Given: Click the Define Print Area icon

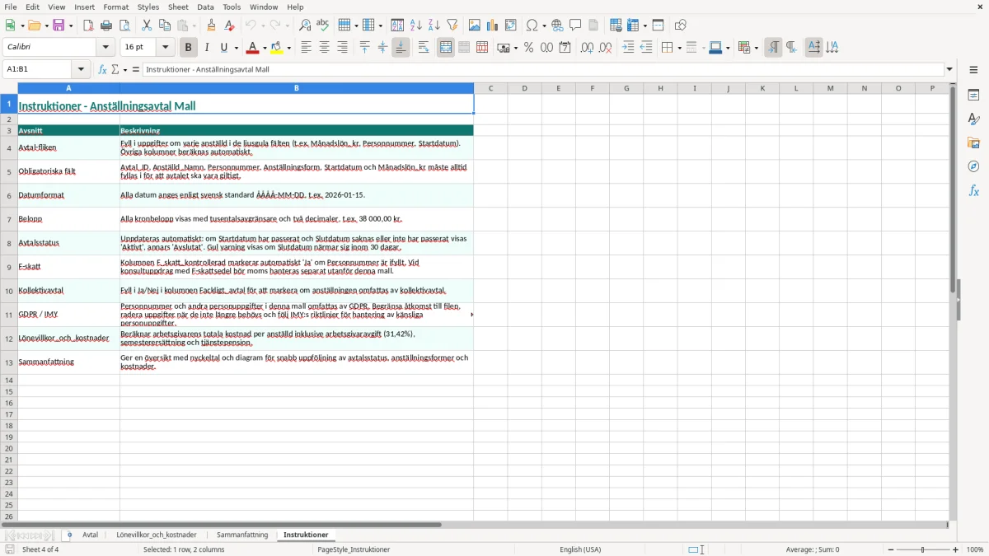Looking at the screenshot, I should click(x=616, y=26).
